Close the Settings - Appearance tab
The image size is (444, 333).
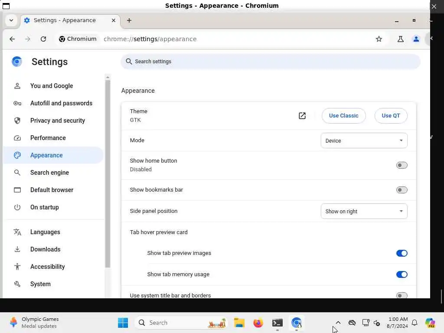click(x=114, y=20)
